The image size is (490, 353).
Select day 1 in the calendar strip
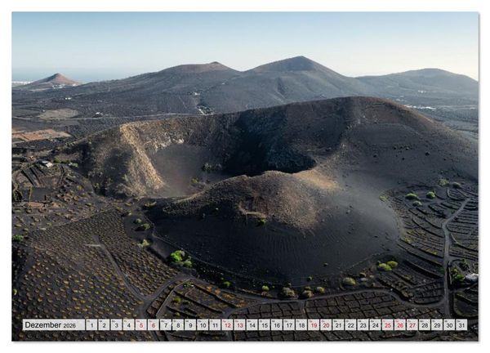click(x=91, y=325)
